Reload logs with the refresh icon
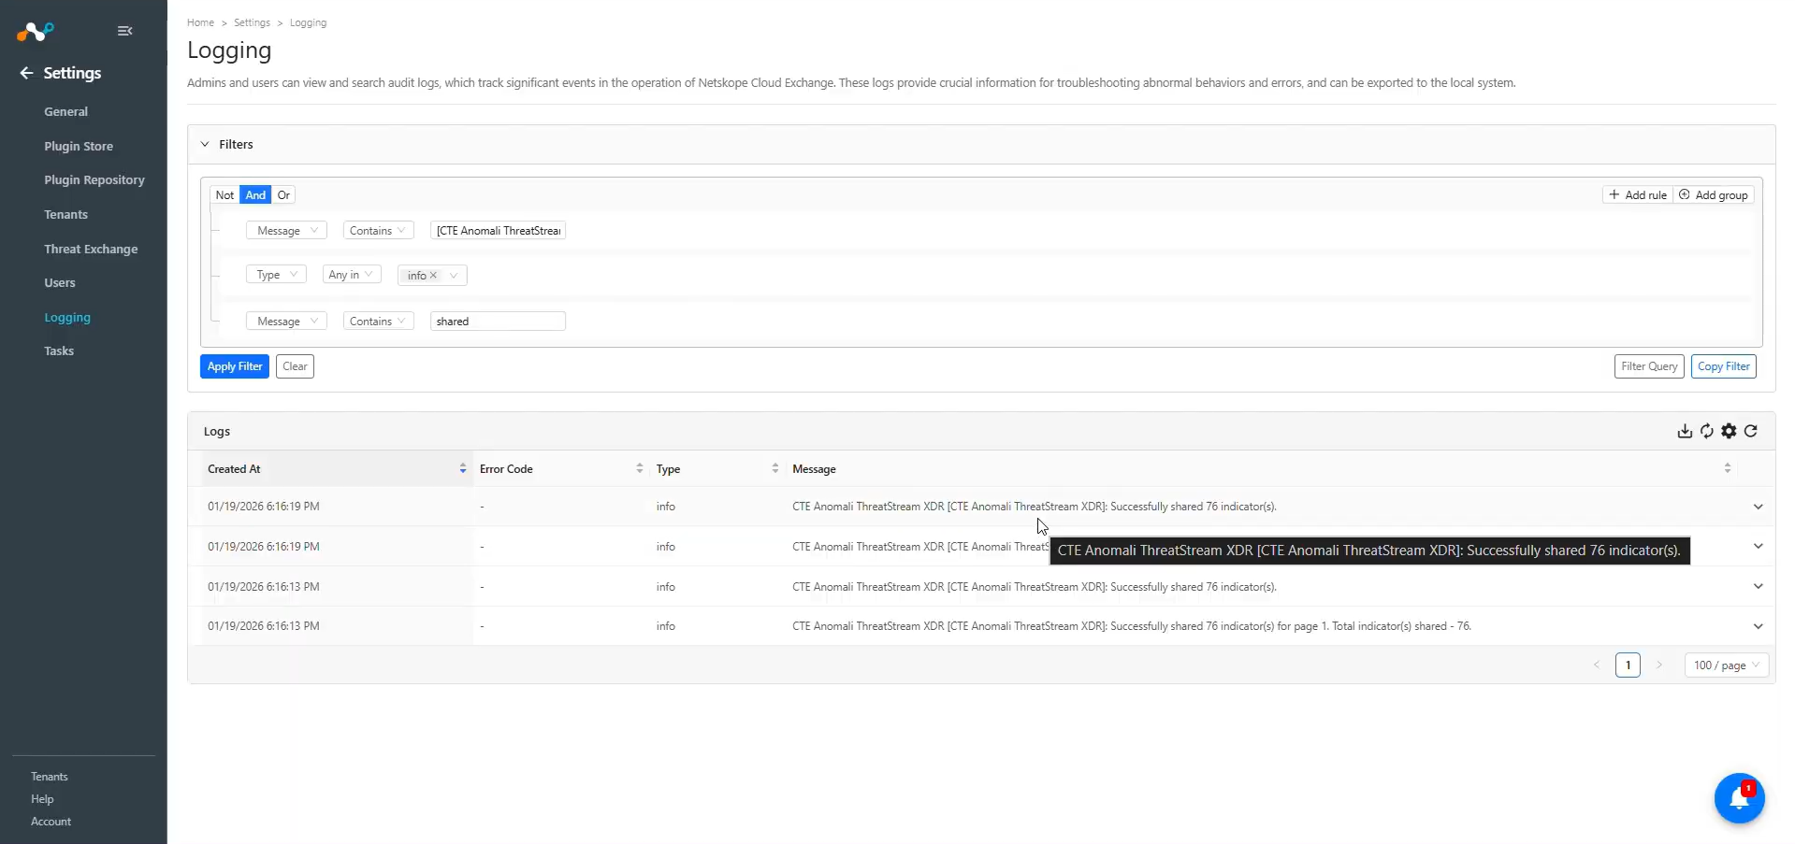1795x844 pixels. tap(1751, 431)
